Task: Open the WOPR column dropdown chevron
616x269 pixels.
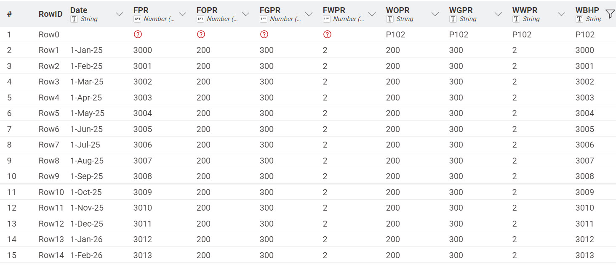Action: point(435,14)
